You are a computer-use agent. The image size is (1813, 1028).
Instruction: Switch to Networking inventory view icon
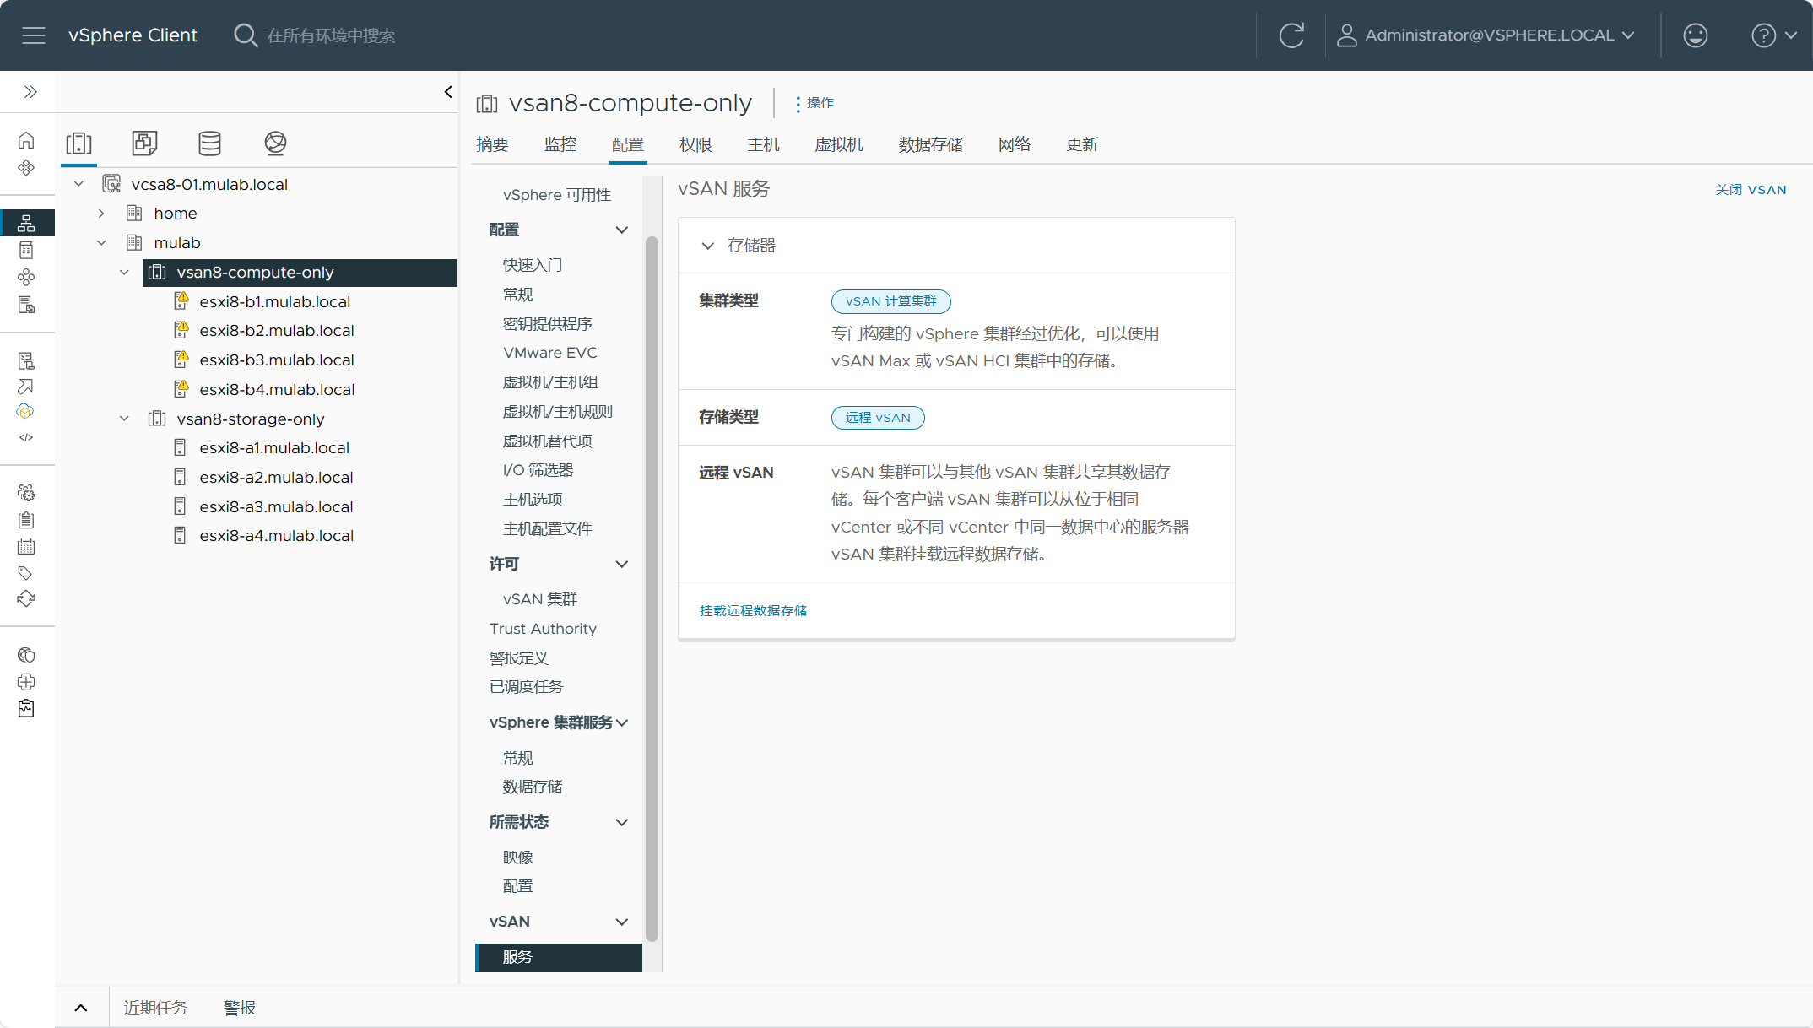click(275, 143)
